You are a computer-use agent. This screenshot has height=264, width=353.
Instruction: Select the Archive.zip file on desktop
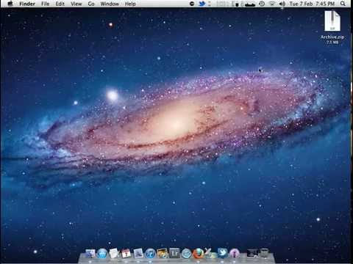tap(332, 27)
